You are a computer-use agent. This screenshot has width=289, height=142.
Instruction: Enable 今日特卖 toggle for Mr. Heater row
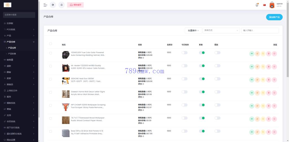point(184,66)
